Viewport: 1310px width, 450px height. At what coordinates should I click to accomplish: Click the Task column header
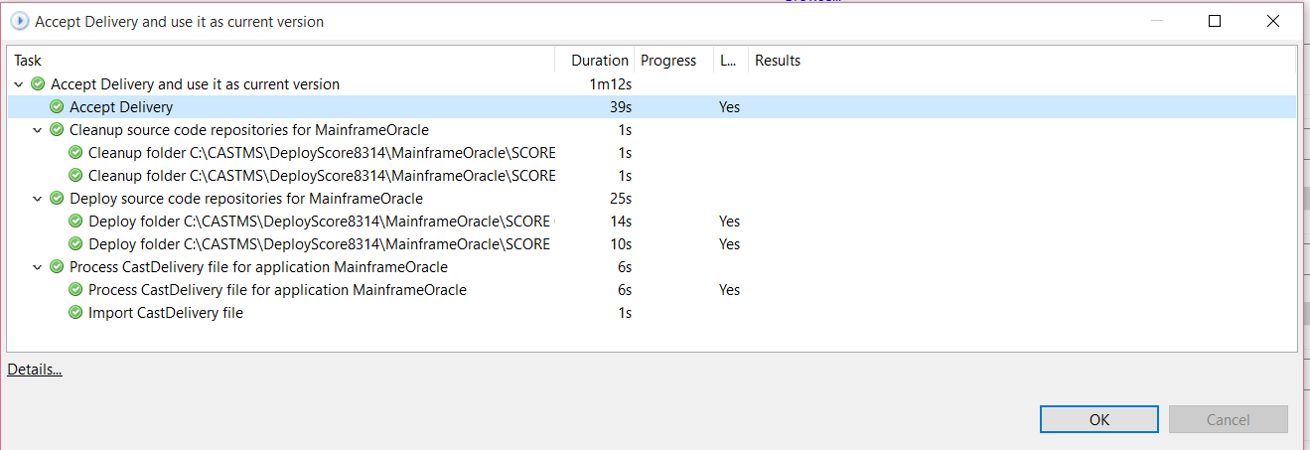pyautogui.click(x=28, y=61)
